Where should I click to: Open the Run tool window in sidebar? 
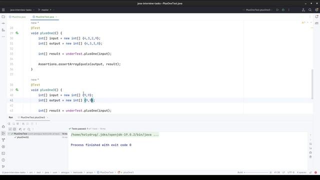click(3, 133)
